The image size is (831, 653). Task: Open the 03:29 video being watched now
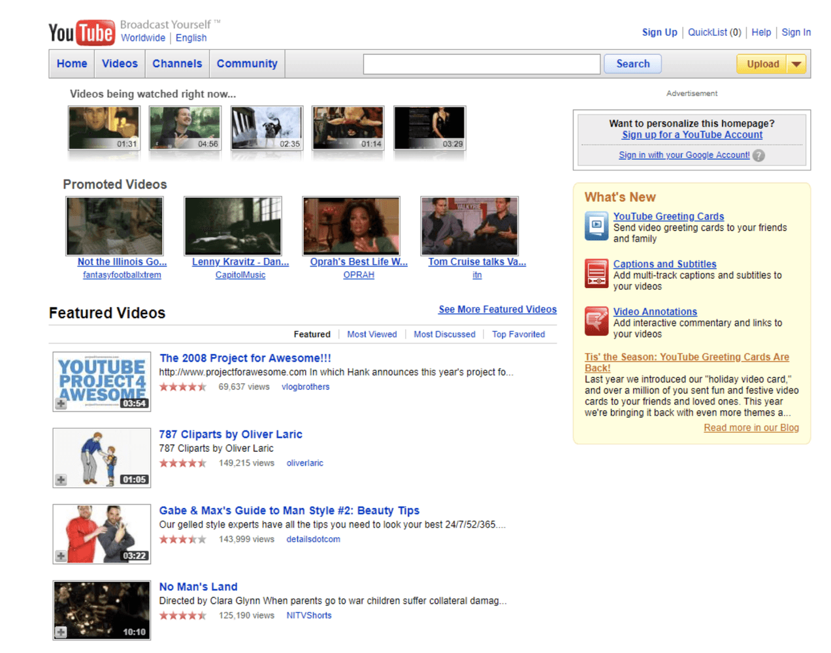430,129
